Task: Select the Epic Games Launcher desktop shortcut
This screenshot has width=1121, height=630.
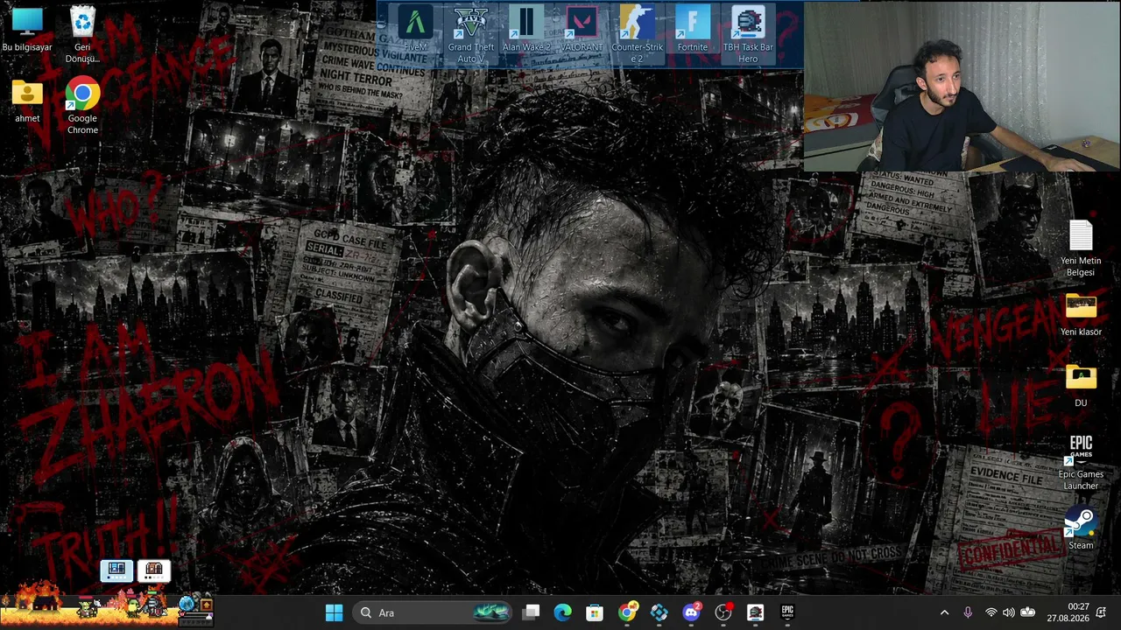Action: pyautogui.click(x=1081, y=463)
